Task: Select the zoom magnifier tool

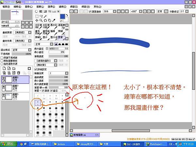Action: pos(41,20)
